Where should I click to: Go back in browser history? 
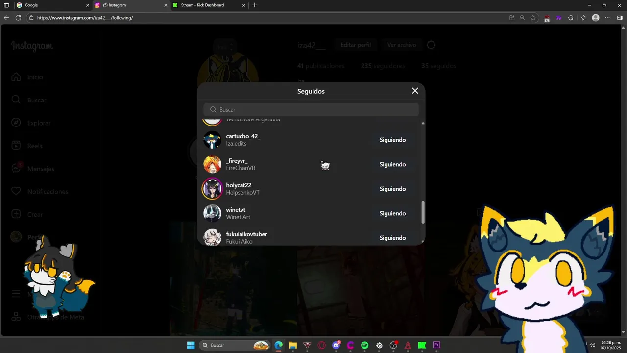tap(6, 18)
